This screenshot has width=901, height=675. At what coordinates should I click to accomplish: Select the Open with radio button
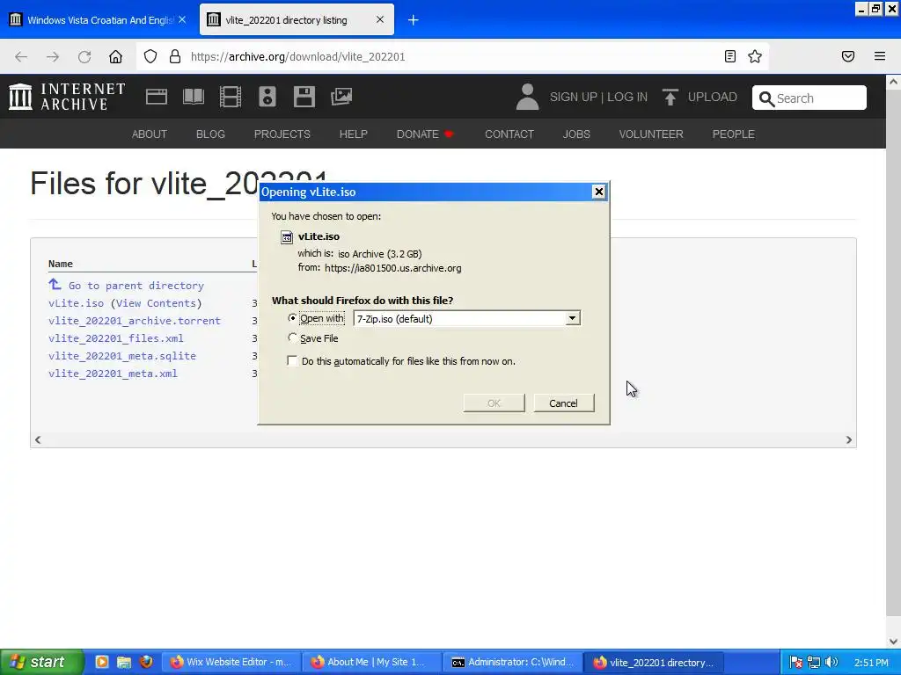click(292, 318)
